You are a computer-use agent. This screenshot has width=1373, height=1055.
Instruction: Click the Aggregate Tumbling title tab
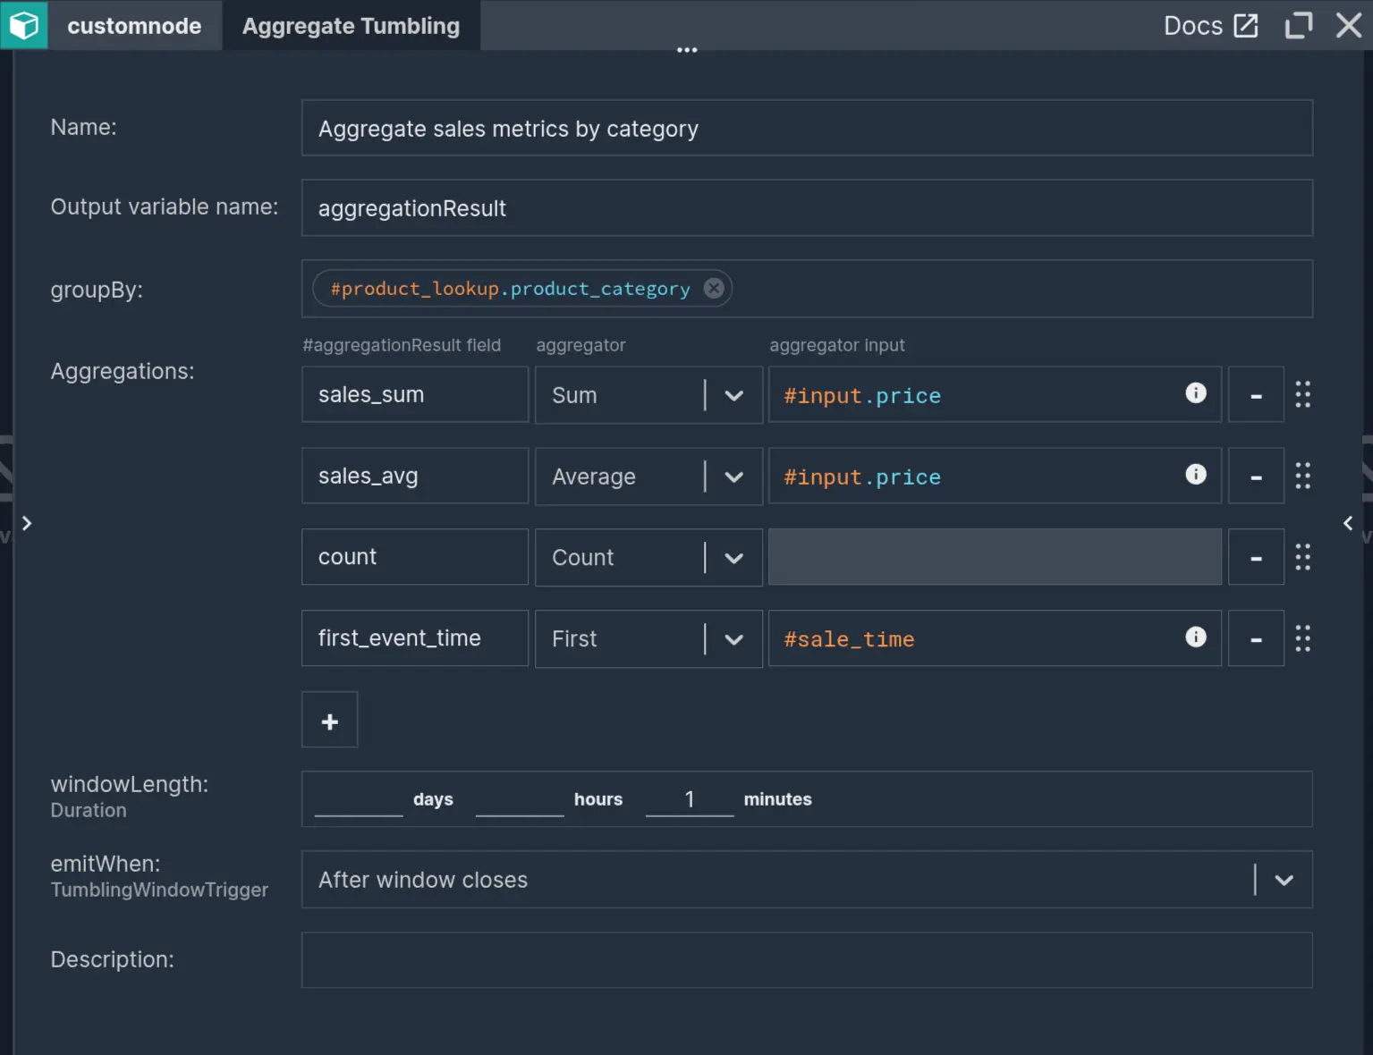(351, 26)
